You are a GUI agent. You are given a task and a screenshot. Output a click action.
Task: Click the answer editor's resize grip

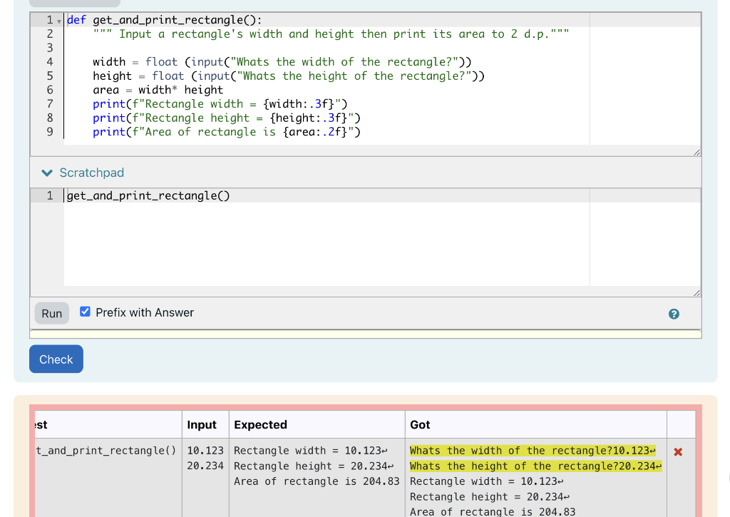tap(696, 150)
